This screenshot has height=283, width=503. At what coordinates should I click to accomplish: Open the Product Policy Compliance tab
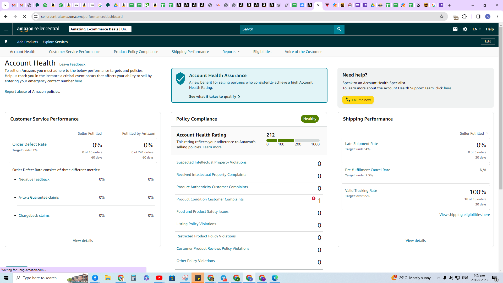(136, 52)
